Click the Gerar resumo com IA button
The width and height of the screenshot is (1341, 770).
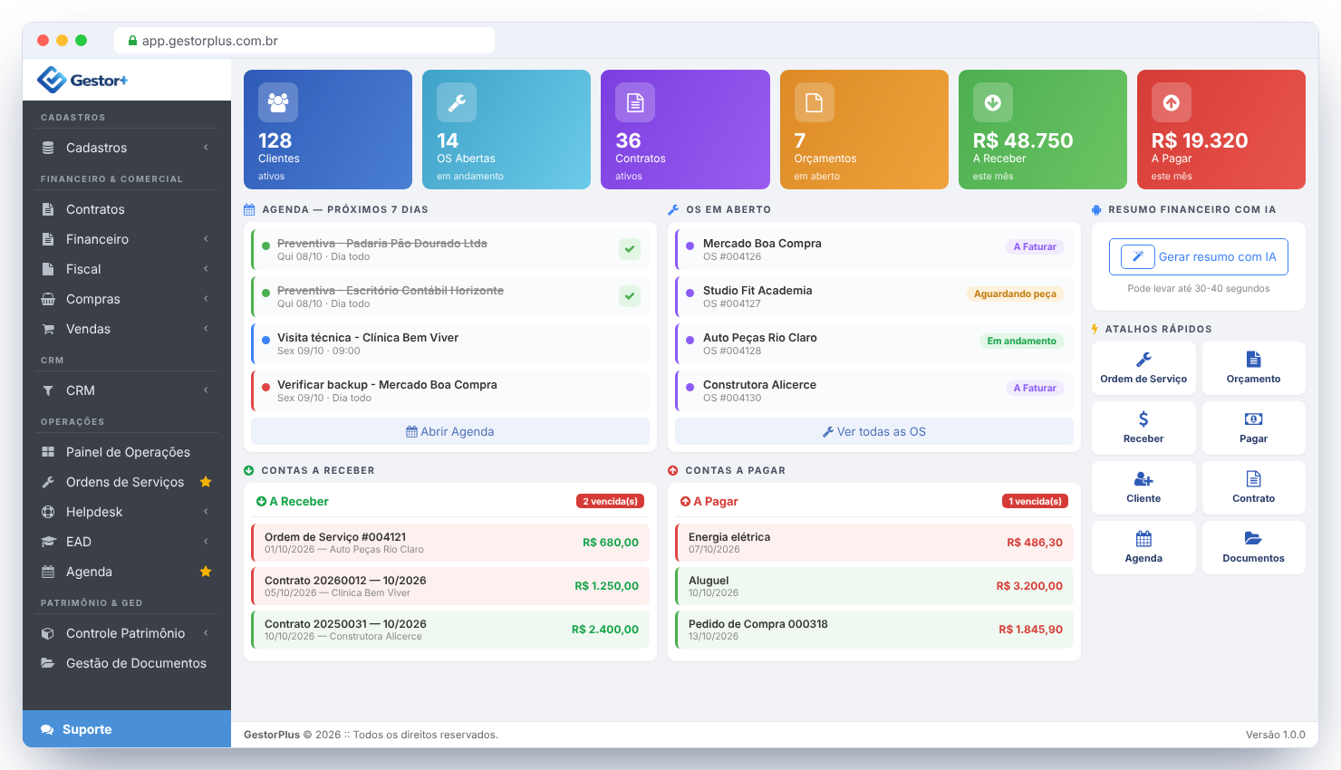pyautogui.click(x=1198, y=257)
